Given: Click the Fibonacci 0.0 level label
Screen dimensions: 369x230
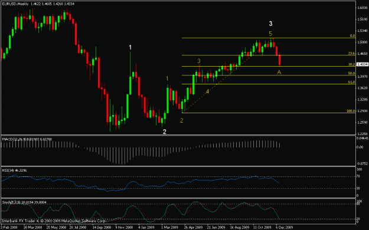Looking at the screenshot, I should click(352, 36).
